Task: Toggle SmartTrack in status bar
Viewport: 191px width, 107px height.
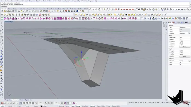Action: (x=85, y=106)
